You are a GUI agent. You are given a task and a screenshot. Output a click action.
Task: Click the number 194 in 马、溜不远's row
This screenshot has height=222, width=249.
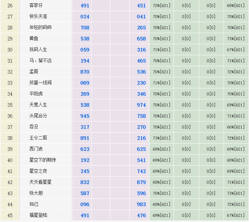coord(85,61)
